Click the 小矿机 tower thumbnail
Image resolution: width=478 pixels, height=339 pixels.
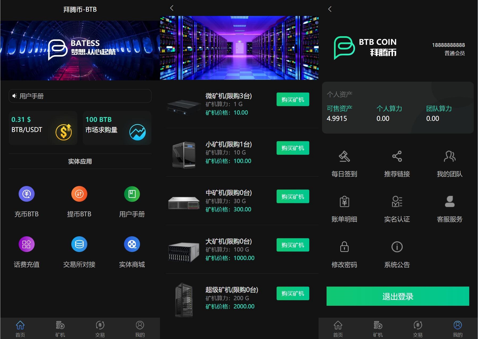[184, 155]
